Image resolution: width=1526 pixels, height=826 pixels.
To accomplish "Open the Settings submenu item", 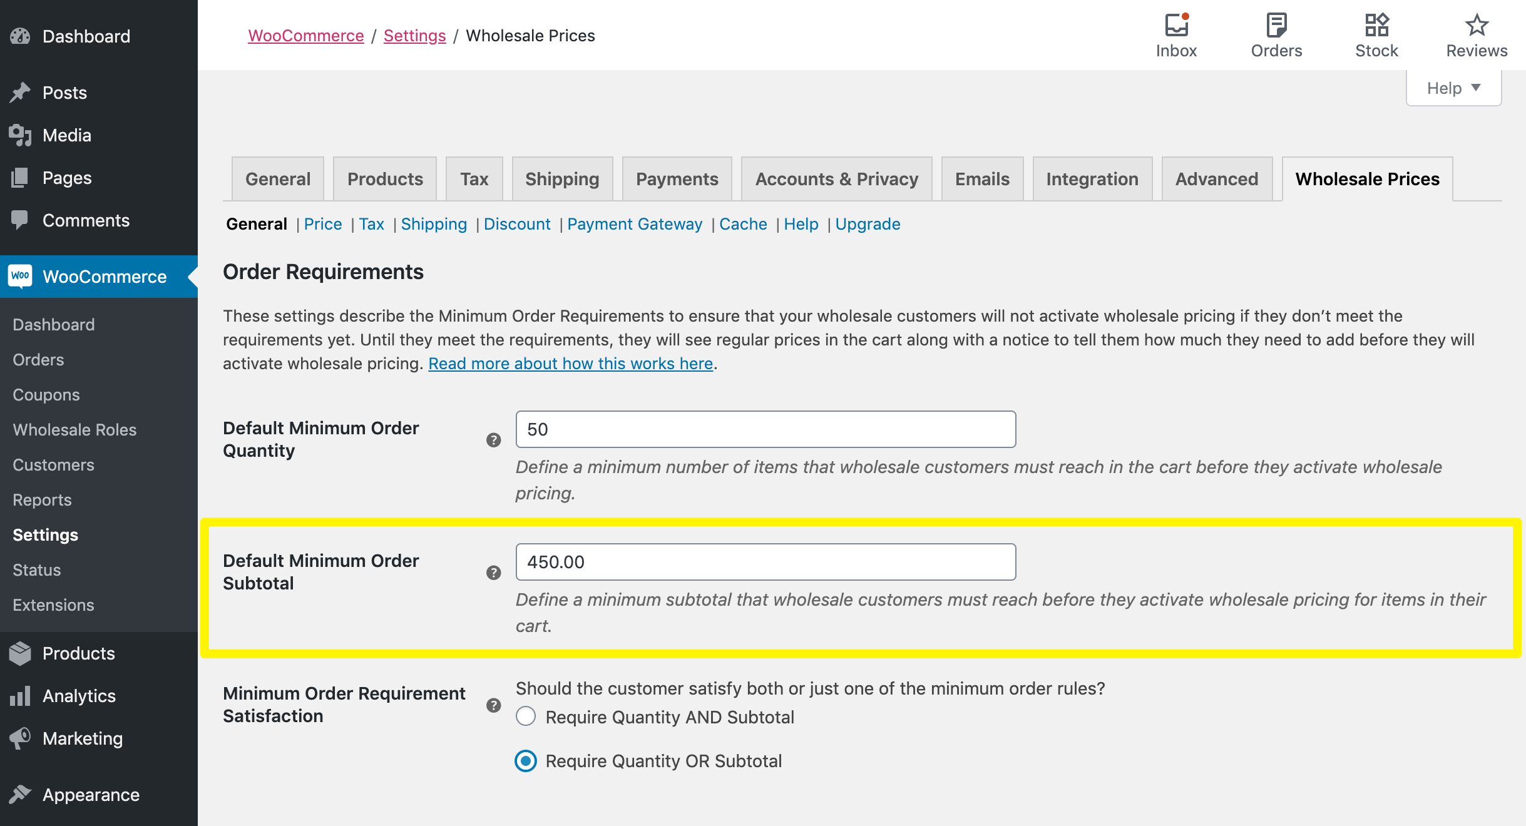I will [x=45, y=535].
